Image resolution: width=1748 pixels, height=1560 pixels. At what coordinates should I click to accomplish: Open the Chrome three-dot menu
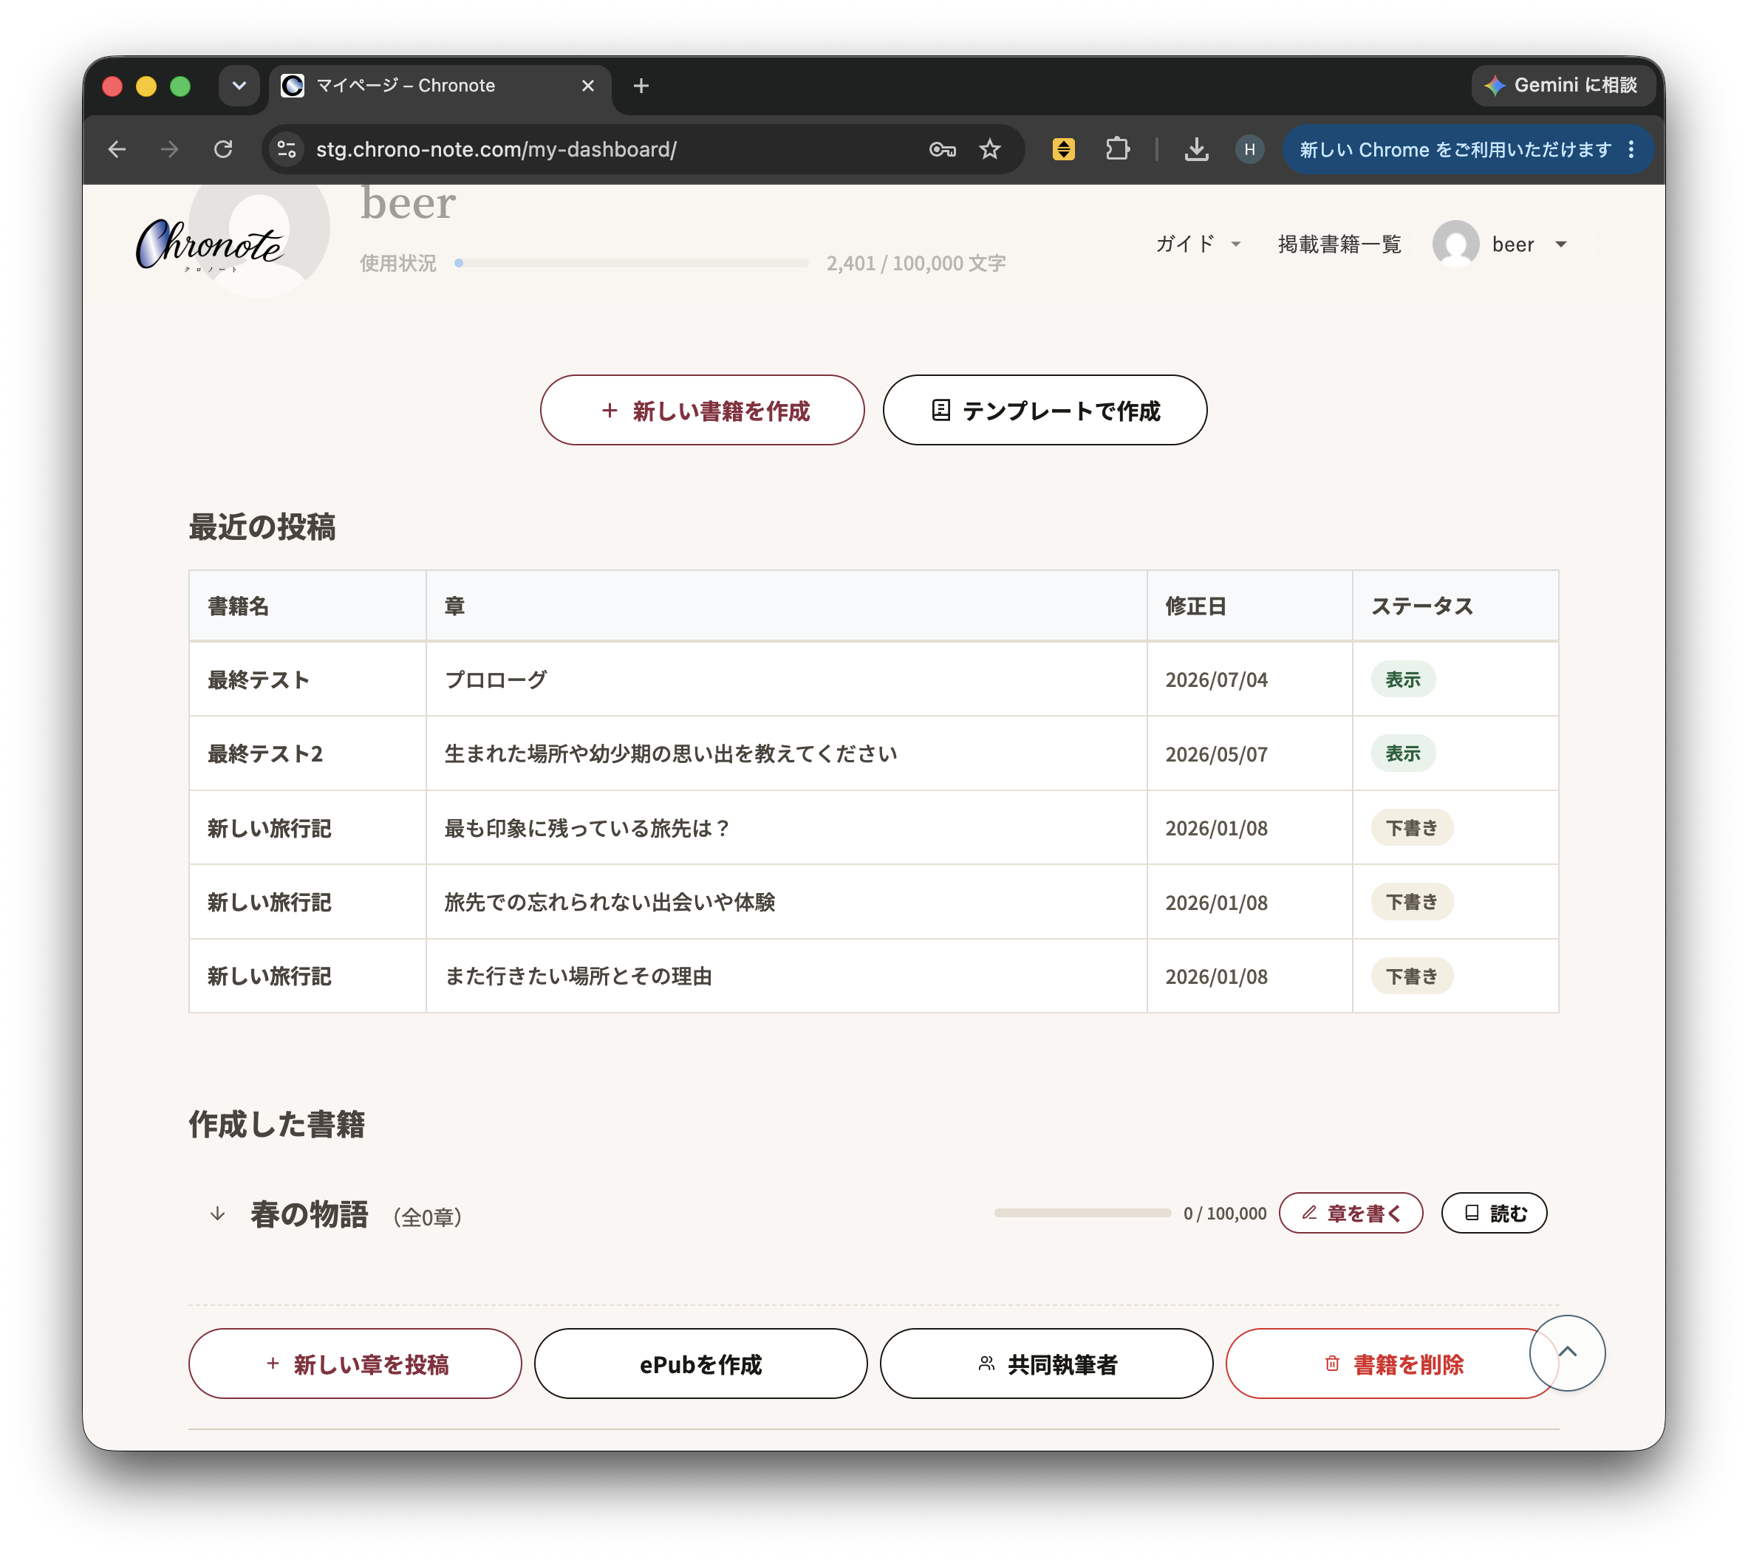coord(1631,149)
